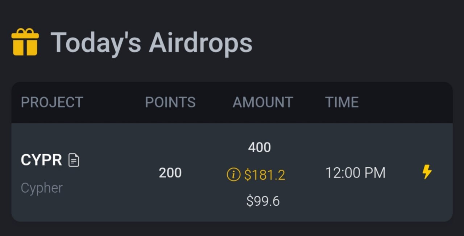Click the yellow $181.2 price

coord(264,175)
